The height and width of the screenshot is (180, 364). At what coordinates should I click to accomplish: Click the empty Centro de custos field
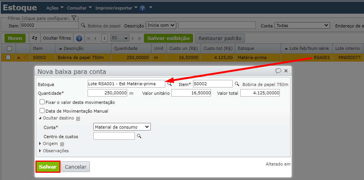114,136
